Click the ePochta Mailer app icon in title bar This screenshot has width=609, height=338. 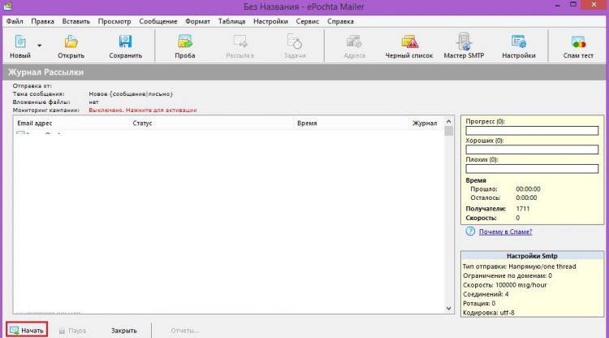pos(8,6)
